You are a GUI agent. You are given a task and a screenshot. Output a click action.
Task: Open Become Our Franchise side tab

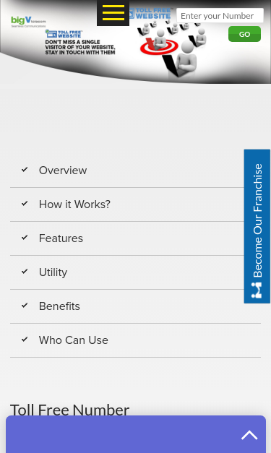257,226
